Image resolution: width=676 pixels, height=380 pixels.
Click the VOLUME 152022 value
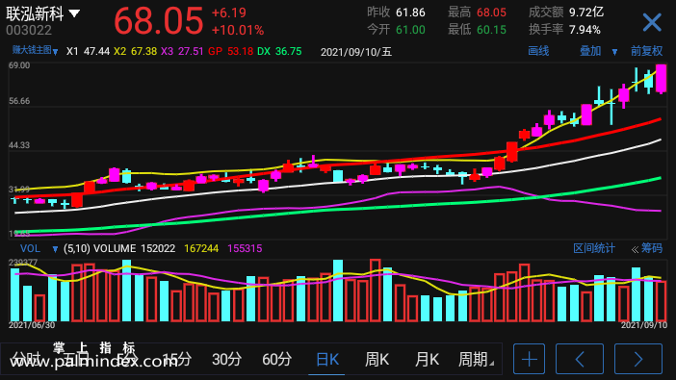click(x=135, y=248)
